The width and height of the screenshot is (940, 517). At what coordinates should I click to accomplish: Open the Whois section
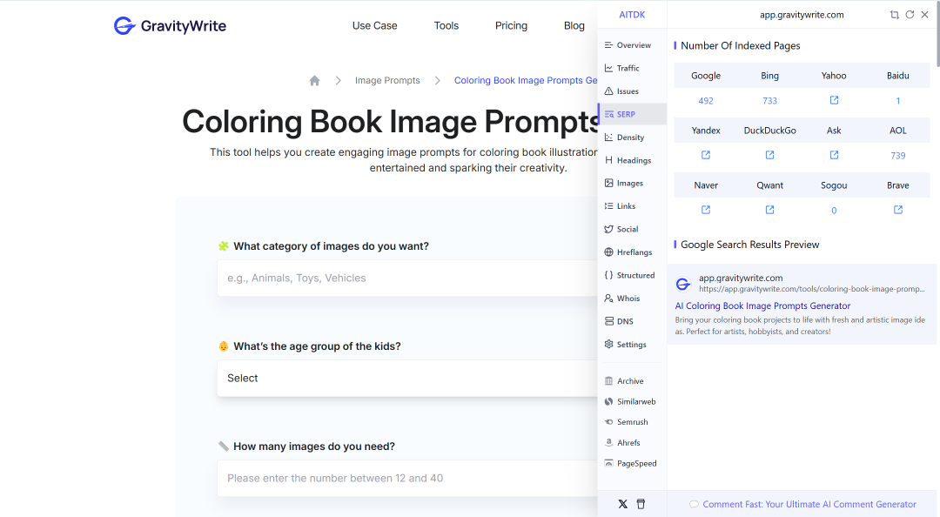tap(633, 298)
